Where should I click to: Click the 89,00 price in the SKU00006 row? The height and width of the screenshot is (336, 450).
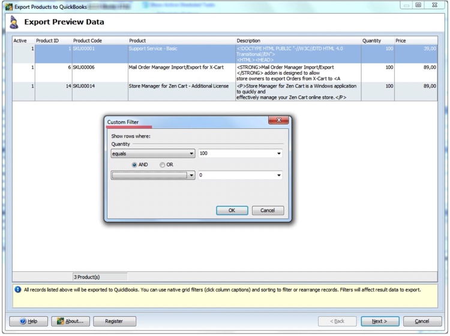[x=416, y=72]
